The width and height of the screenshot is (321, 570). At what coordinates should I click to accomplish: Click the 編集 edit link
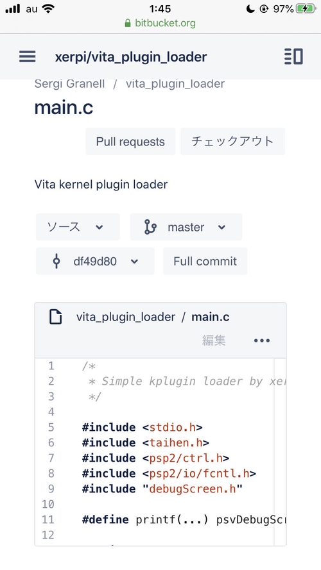(214, 340)
